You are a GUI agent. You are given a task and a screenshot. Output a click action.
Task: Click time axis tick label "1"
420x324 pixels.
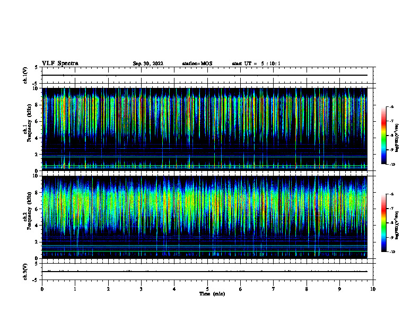coord(75,289)
